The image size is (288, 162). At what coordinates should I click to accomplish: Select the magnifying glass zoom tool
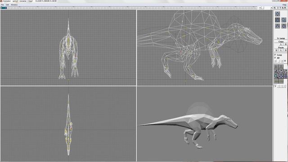276,76
